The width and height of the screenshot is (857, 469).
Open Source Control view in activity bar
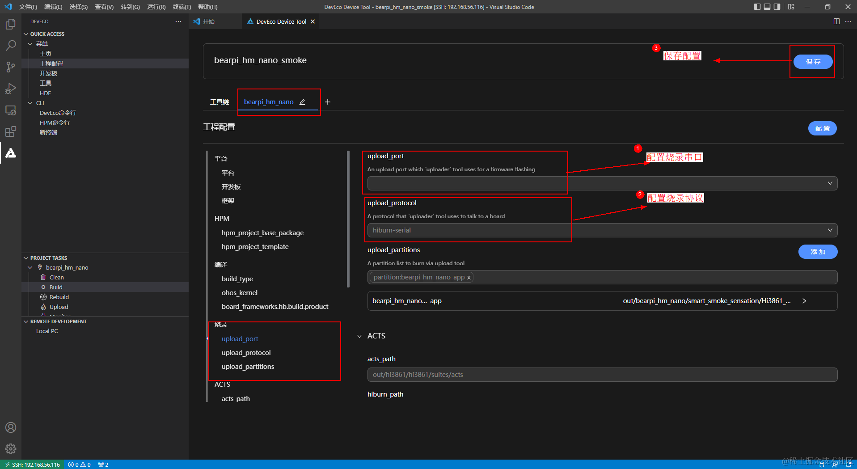[x=11, y=67]
